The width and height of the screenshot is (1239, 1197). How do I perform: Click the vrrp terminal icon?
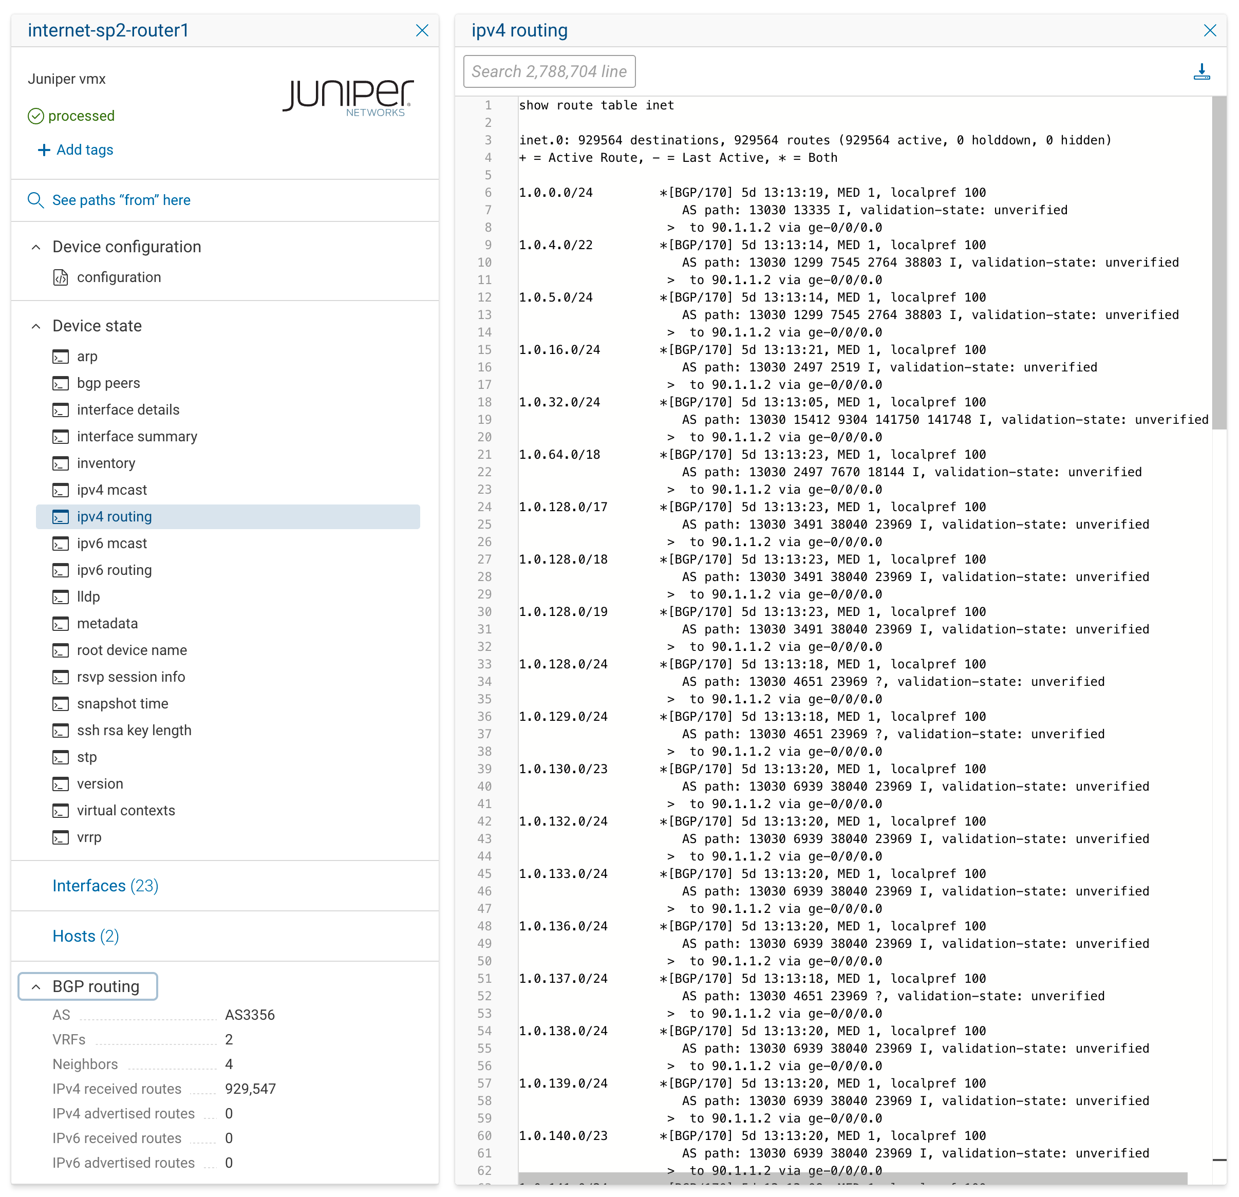pyautogui.click(x=61, y=837)
